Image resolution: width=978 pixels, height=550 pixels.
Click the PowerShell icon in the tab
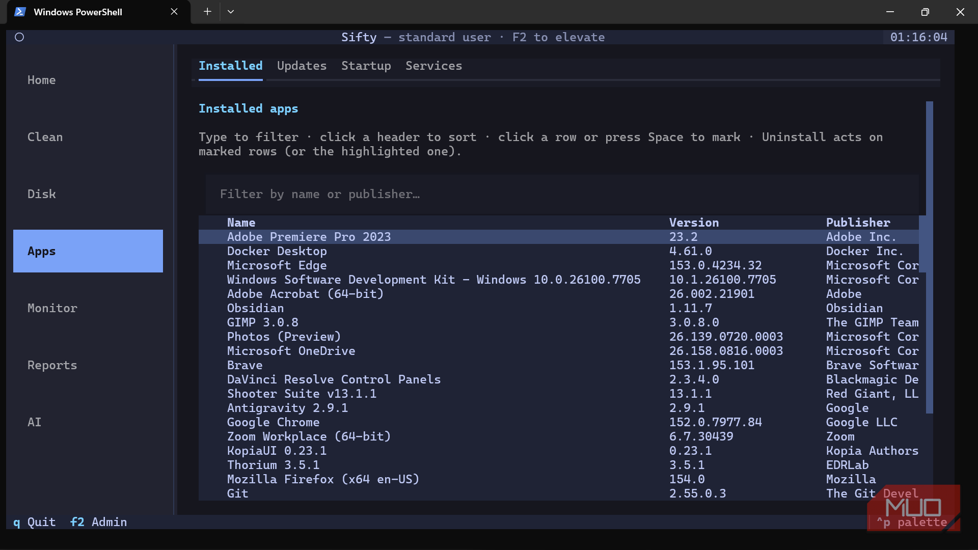point(20,12)
